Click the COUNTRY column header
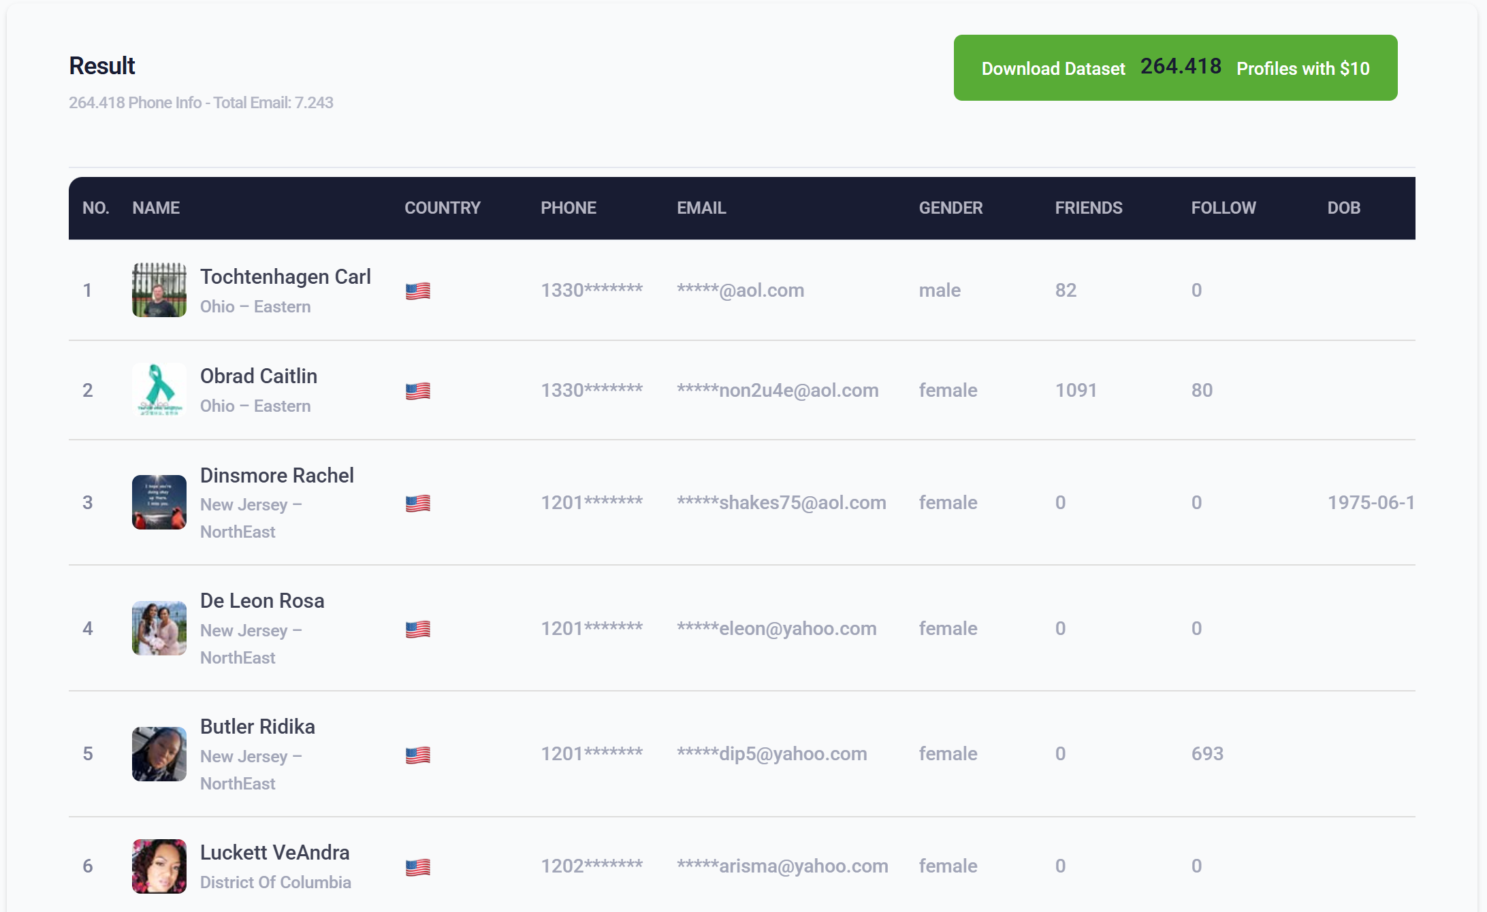The image size is (1487, 912). coord(442,208)
